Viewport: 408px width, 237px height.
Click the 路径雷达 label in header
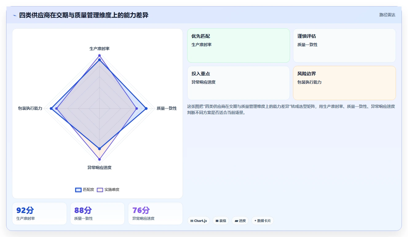387,15
